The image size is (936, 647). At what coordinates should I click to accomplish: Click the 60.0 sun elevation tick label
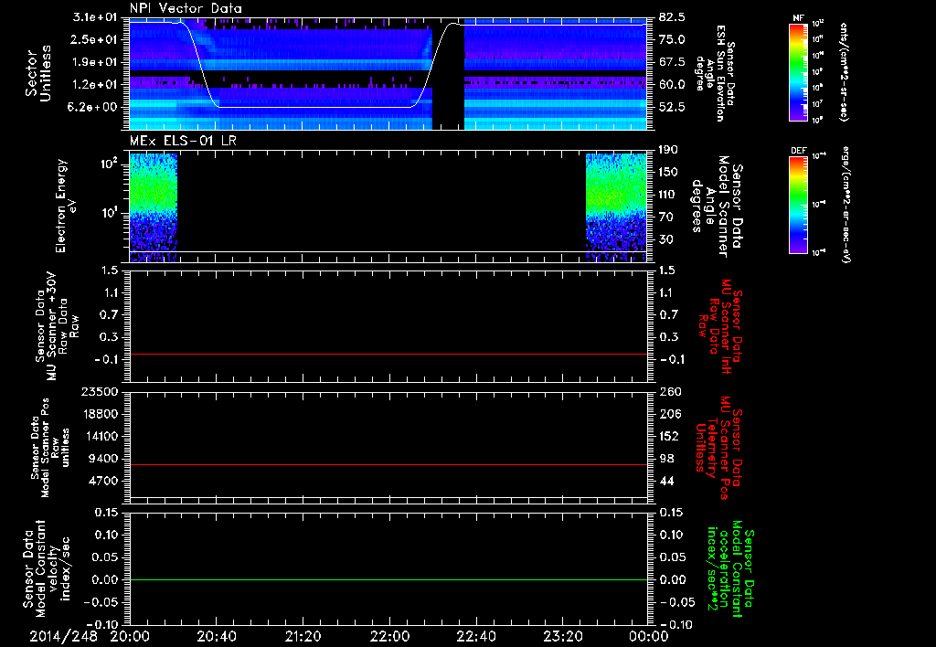pyautogui.click(x=672, y=85)
